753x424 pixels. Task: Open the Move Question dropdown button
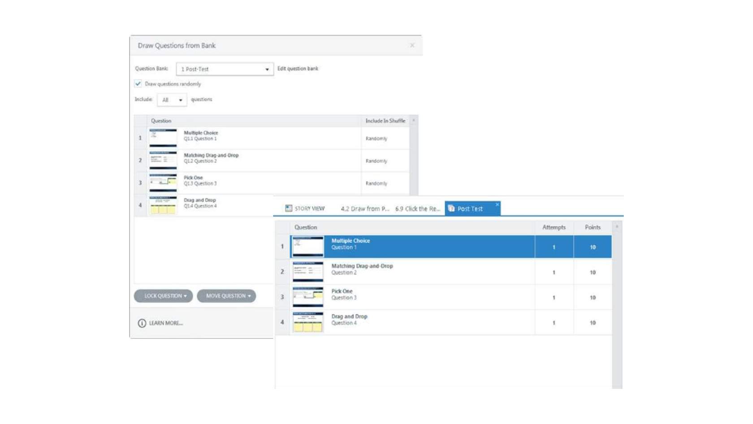227,296
